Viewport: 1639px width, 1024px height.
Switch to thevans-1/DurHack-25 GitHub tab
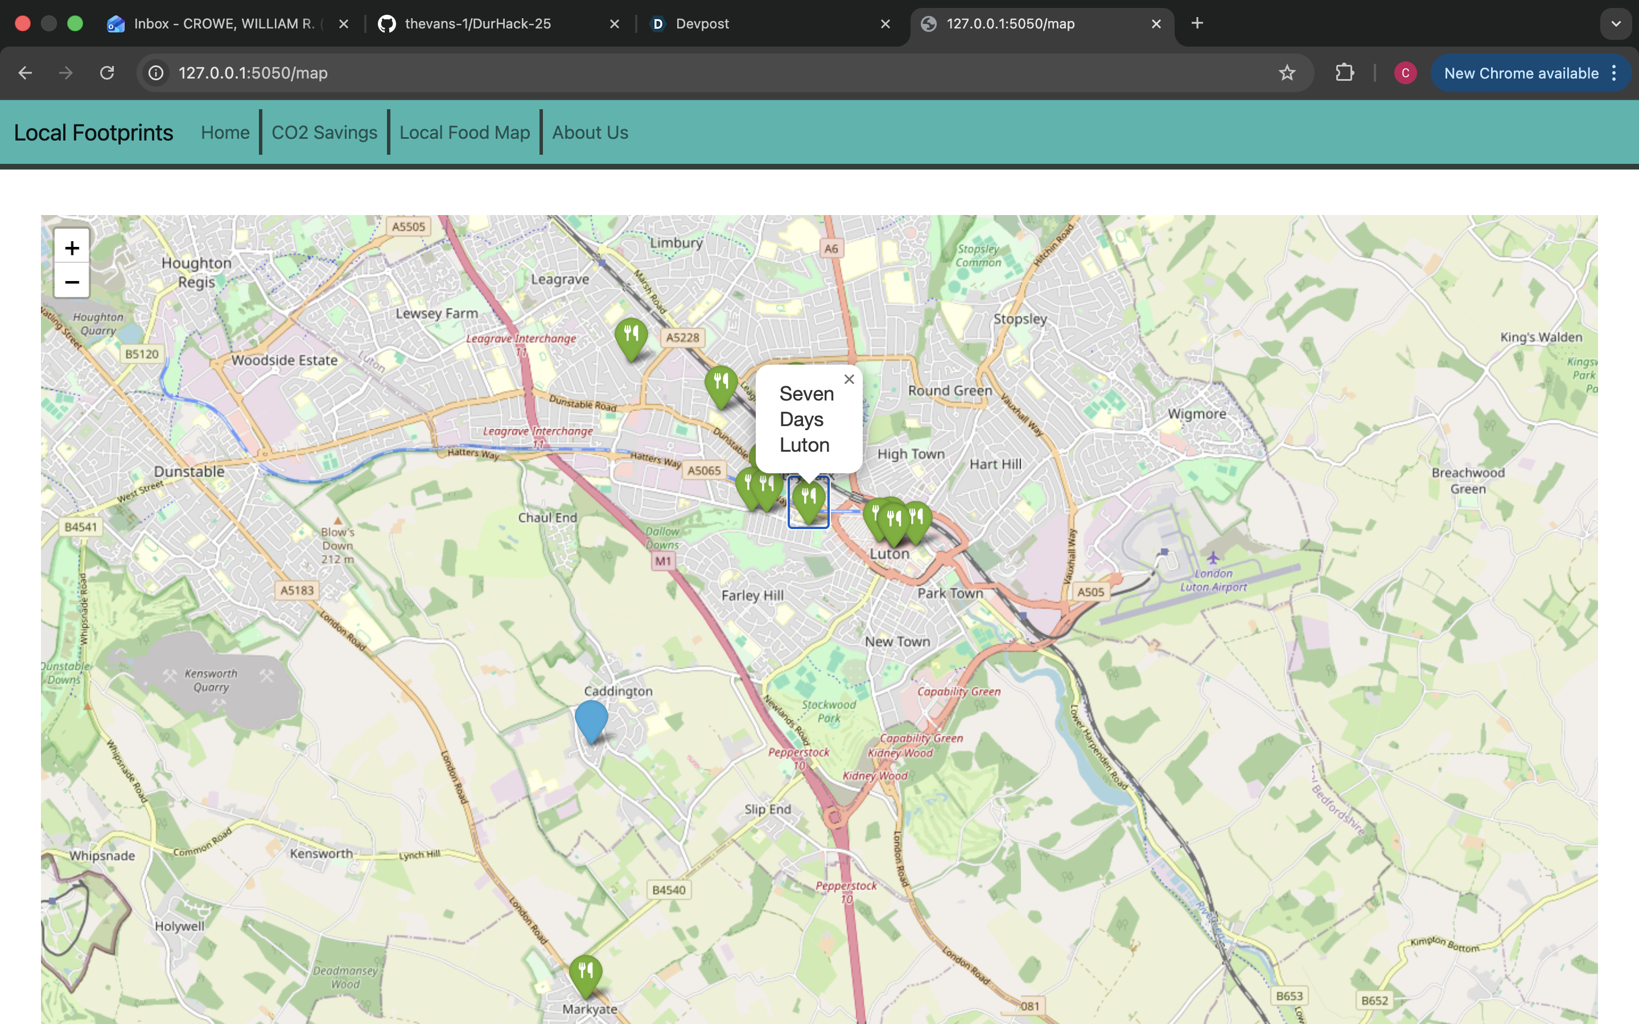click(477, 24)
